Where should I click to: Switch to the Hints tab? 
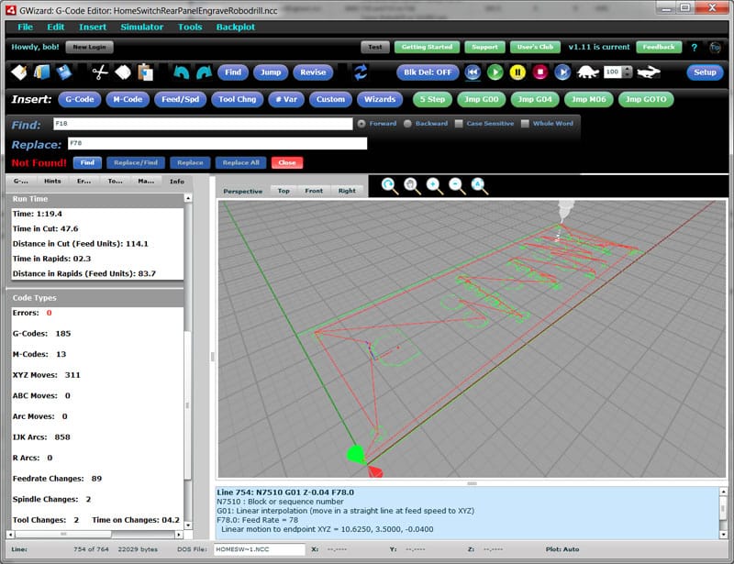pyautogui.click(x=53, y=181)
